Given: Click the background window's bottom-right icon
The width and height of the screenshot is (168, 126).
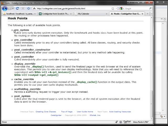Looking at the screenshot, I should click(162, 116).
